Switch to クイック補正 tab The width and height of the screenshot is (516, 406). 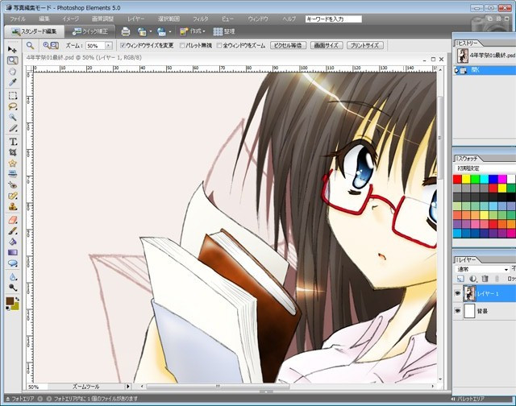coord(90,31)
